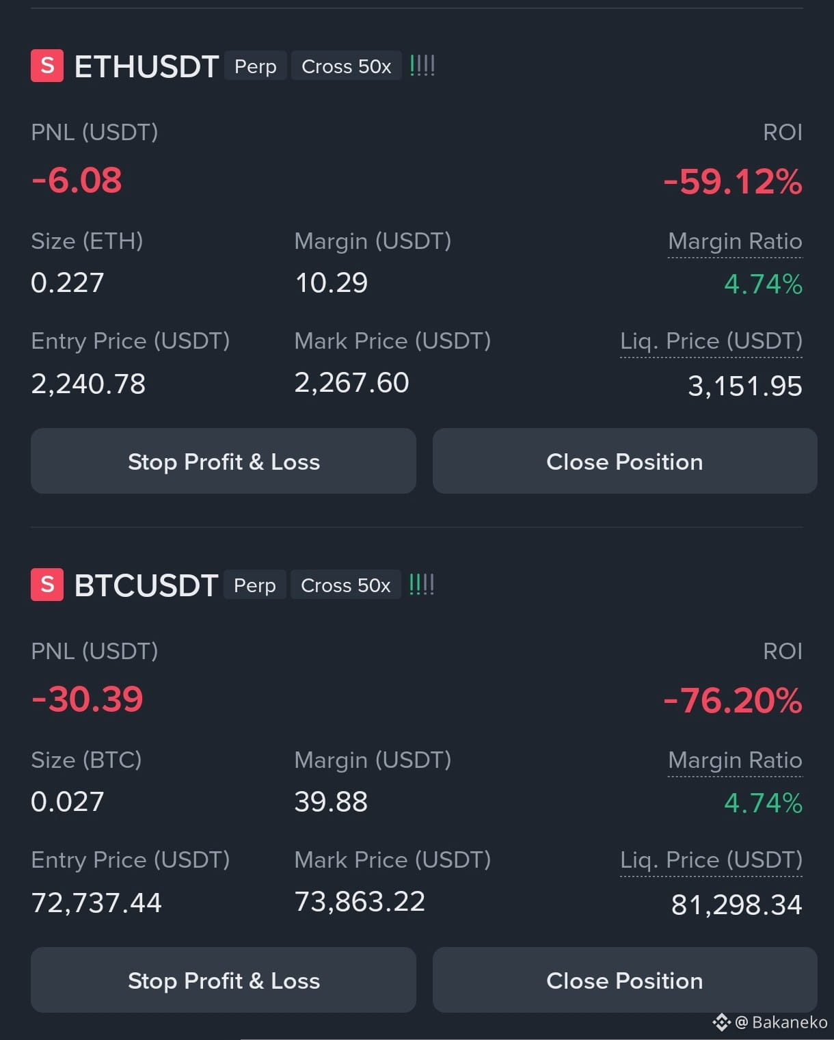Change ETHUSDT Cross 50x leverage setting

pyautogui.click(x=347, y=66)
